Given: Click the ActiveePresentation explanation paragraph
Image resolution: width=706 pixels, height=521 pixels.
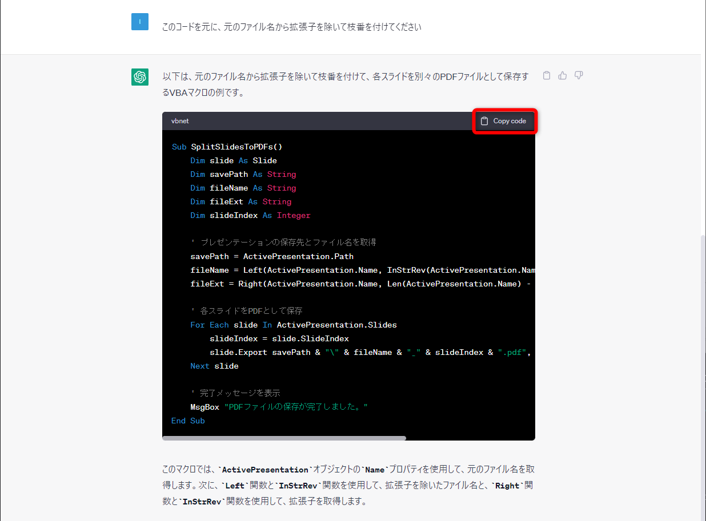Looking at the screenshot, I should [343, 484].
